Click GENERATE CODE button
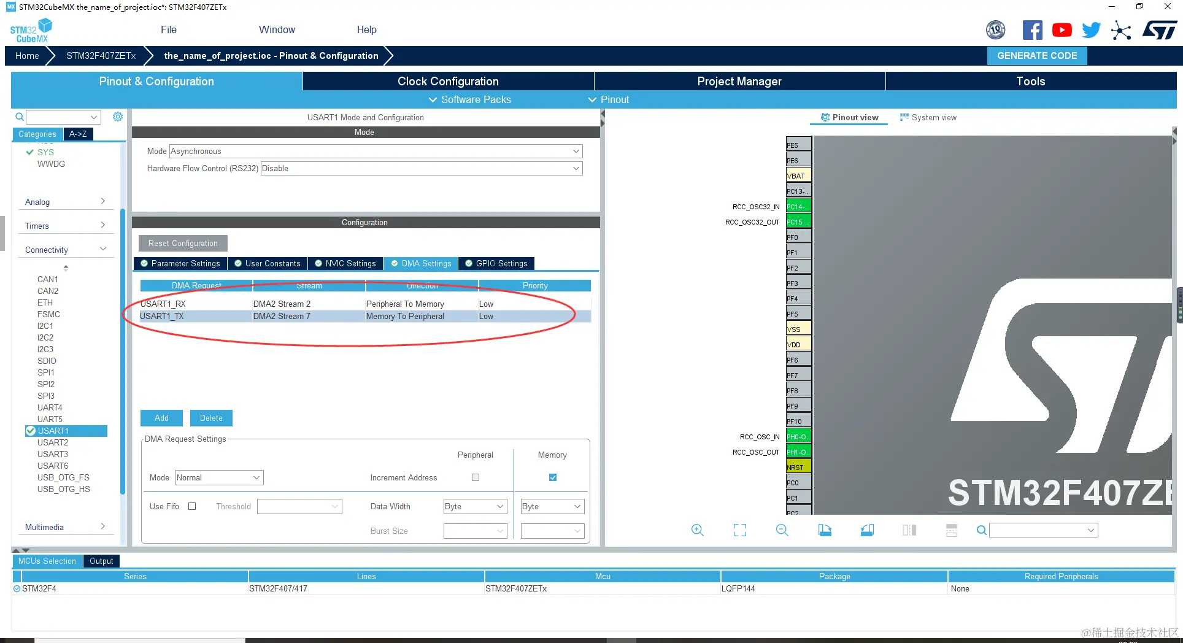 pos(1037,55)
